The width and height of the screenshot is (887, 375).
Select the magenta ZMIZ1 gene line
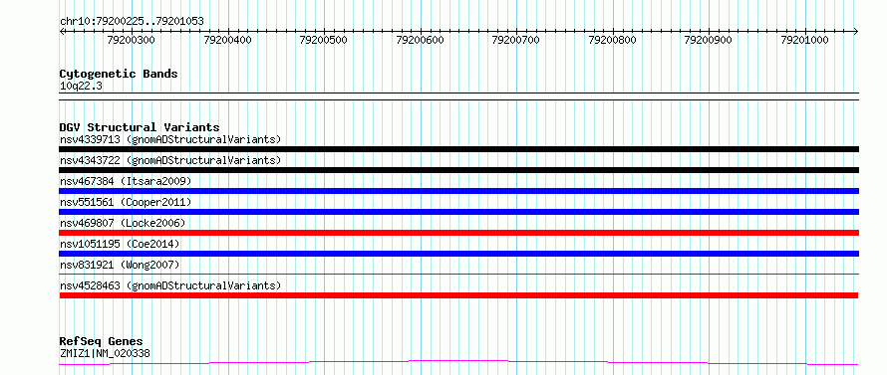tap(458, 362)
